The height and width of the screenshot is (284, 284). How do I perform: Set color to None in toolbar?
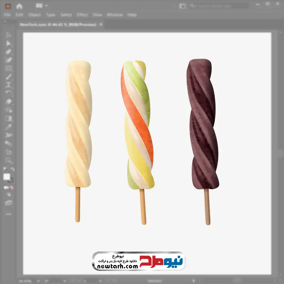click(12, 187)
